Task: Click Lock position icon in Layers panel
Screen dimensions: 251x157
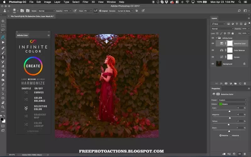Action: (225, 33)
